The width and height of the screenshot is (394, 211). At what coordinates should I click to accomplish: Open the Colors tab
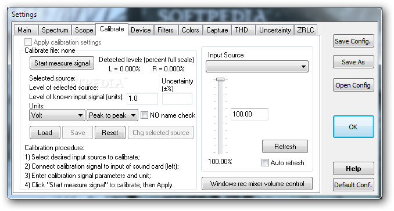point(190,30)
